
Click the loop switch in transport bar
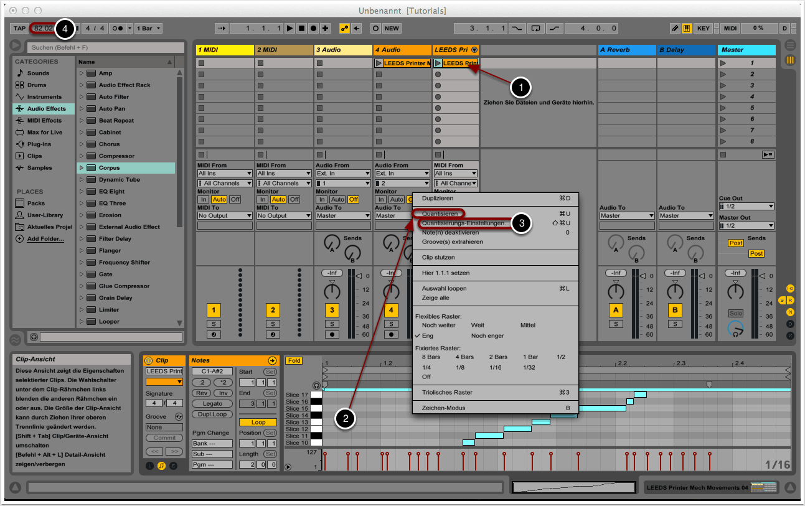(x=535, y=29)
